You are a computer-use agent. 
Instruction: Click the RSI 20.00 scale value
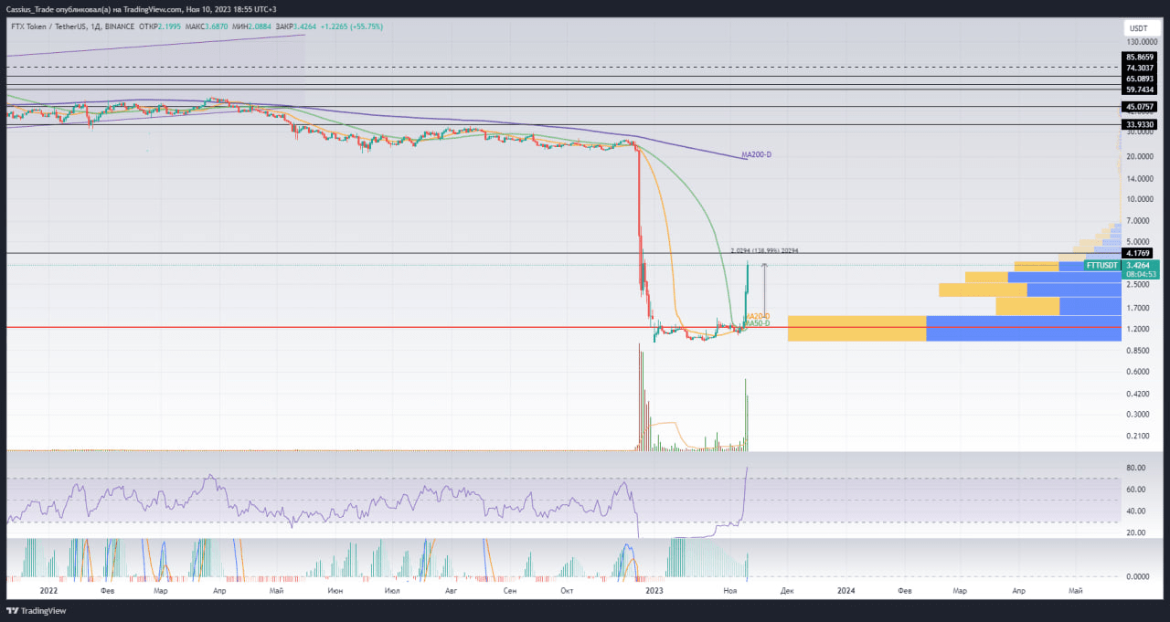coord(1136,532)
